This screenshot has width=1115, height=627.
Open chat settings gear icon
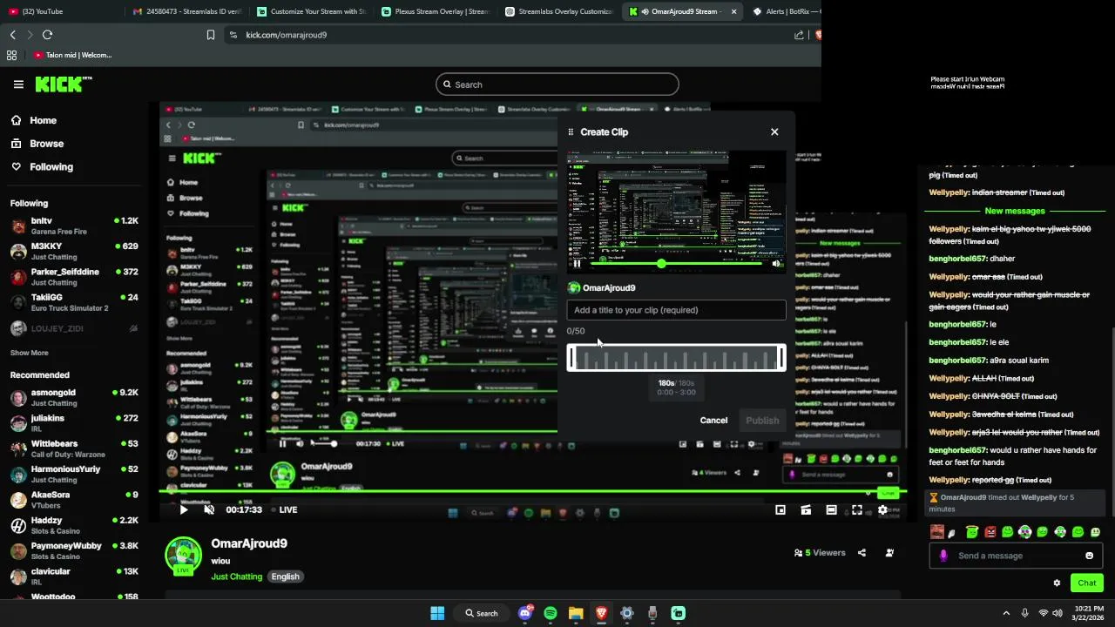(1057, 583)
